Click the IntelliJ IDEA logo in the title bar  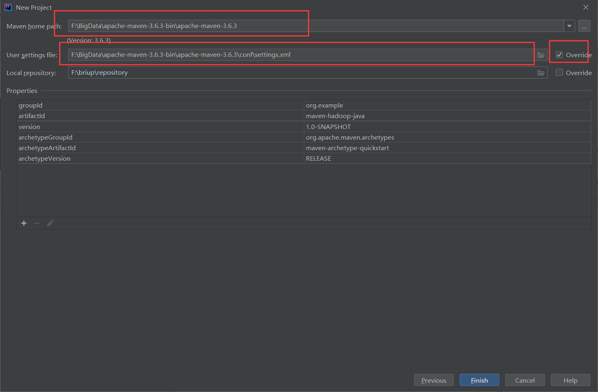[x=8, y=7]
